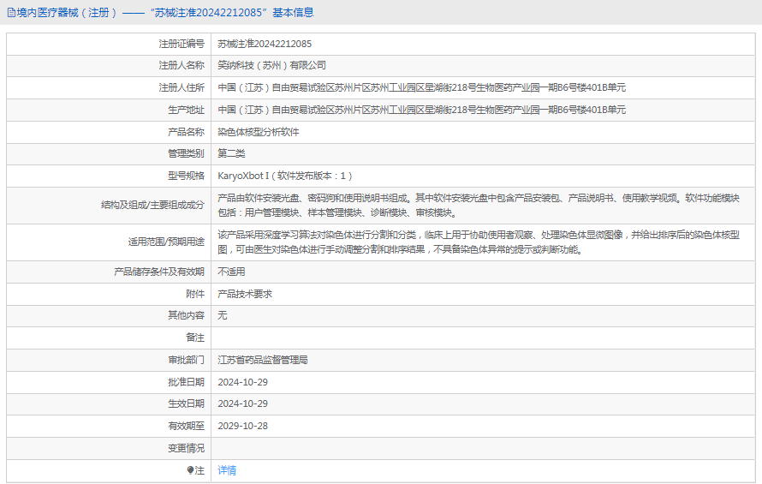Click the intended use text starting 该产品采用深度学习

pos(479,242)
